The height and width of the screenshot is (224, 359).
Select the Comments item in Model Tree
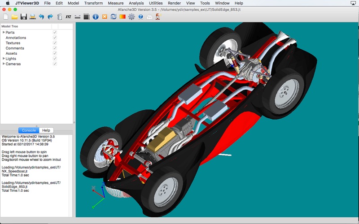click(x=15, y=48)
